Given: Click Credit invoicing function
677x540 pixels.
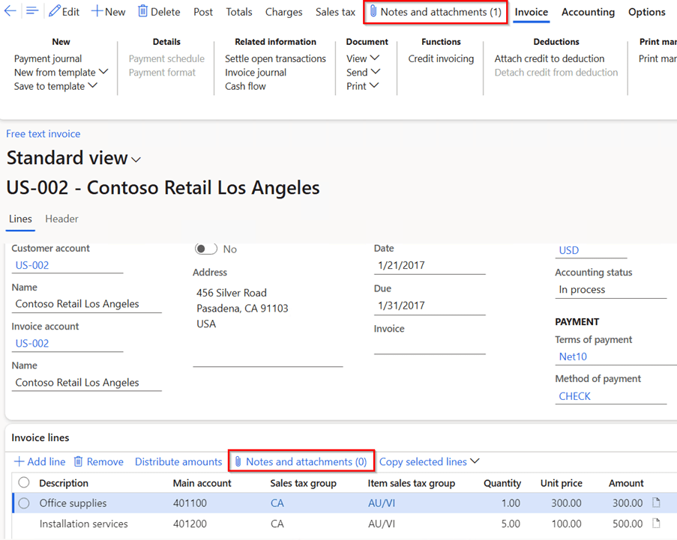Looking at the screenshot, I should (x=441, y=58).
